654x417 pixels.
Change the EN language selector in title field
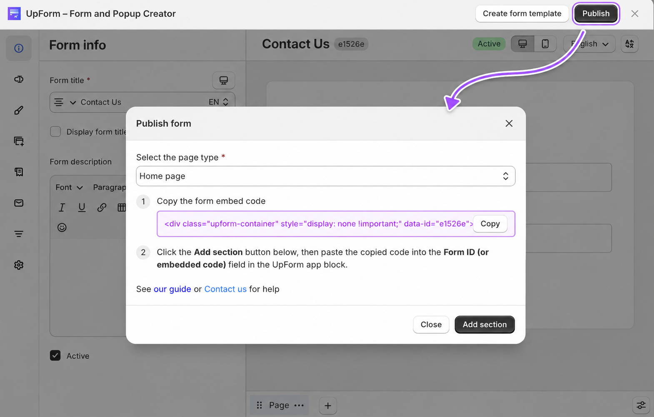point(219,102)
